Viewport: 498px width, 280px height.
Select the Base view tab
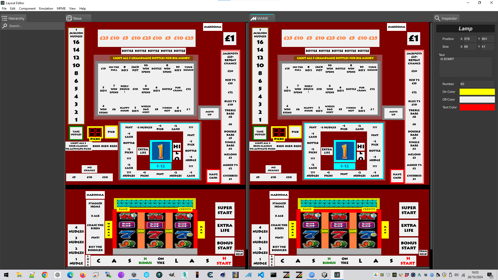point(78,18)
